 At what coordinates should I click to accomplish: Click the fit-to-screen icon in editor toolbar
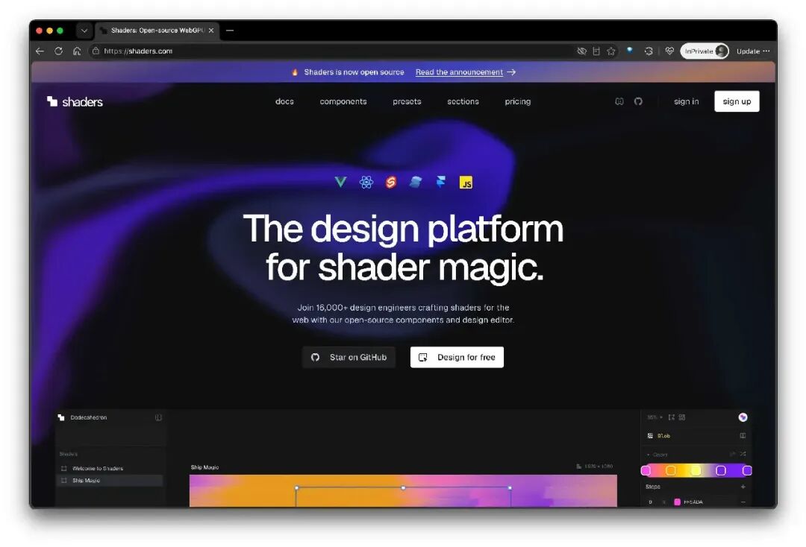pyautogui.click(x=672, y=417)
